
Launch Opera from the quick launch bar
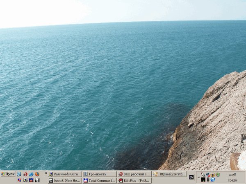pyautogui.click(x=25, y=174)
